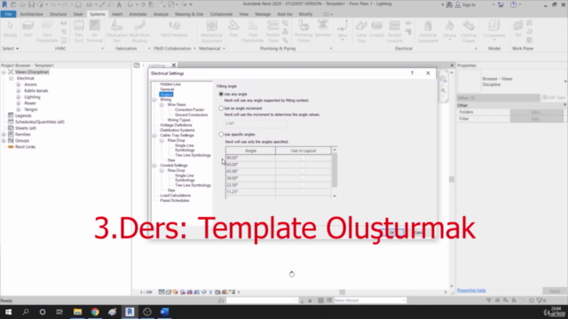Click Apply in Properties panel
Screen dimensions: 568x319
tap(554, 291)
